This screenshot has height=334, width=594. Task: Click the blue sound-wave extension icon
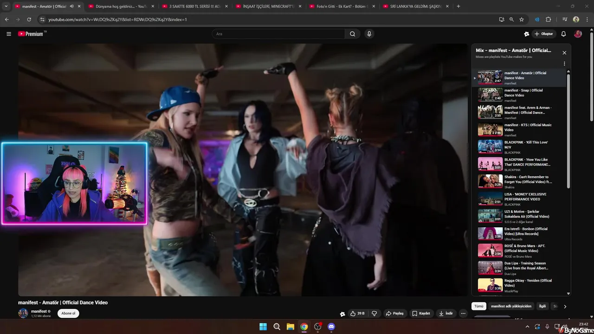tap(537, 19)
